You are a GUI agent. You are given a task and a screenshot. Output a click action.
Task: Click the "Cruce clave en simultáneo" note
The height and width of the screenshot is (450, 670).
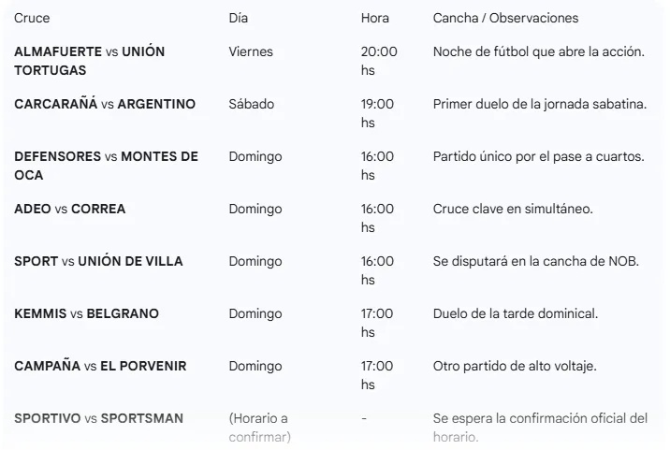[513, 210]
